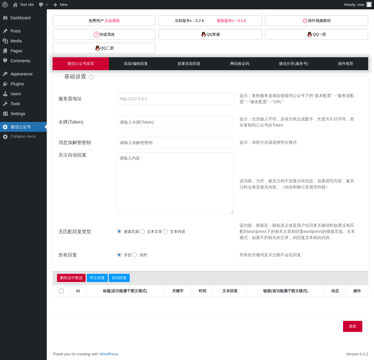Screen dimensions: 374x360
Task: Click the 链接(该功能属于图文模式) column header
Action: (285, 291)
